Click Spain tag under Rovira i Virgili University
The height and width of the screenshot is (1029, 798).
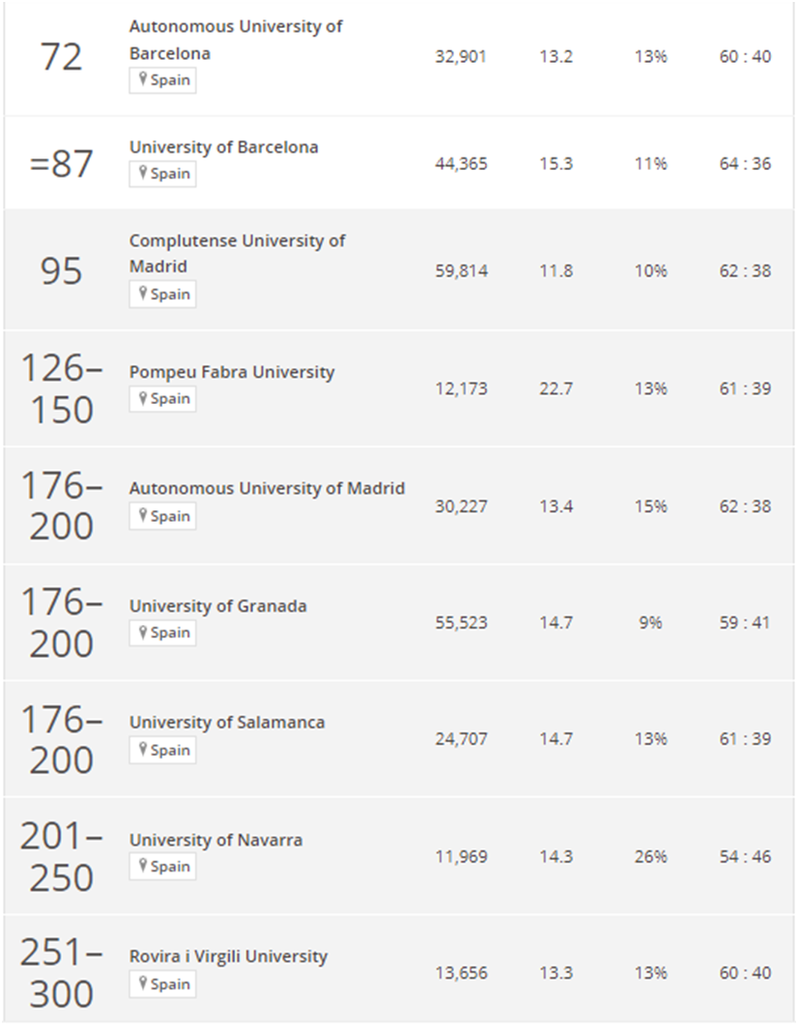[x=162, y=985]
